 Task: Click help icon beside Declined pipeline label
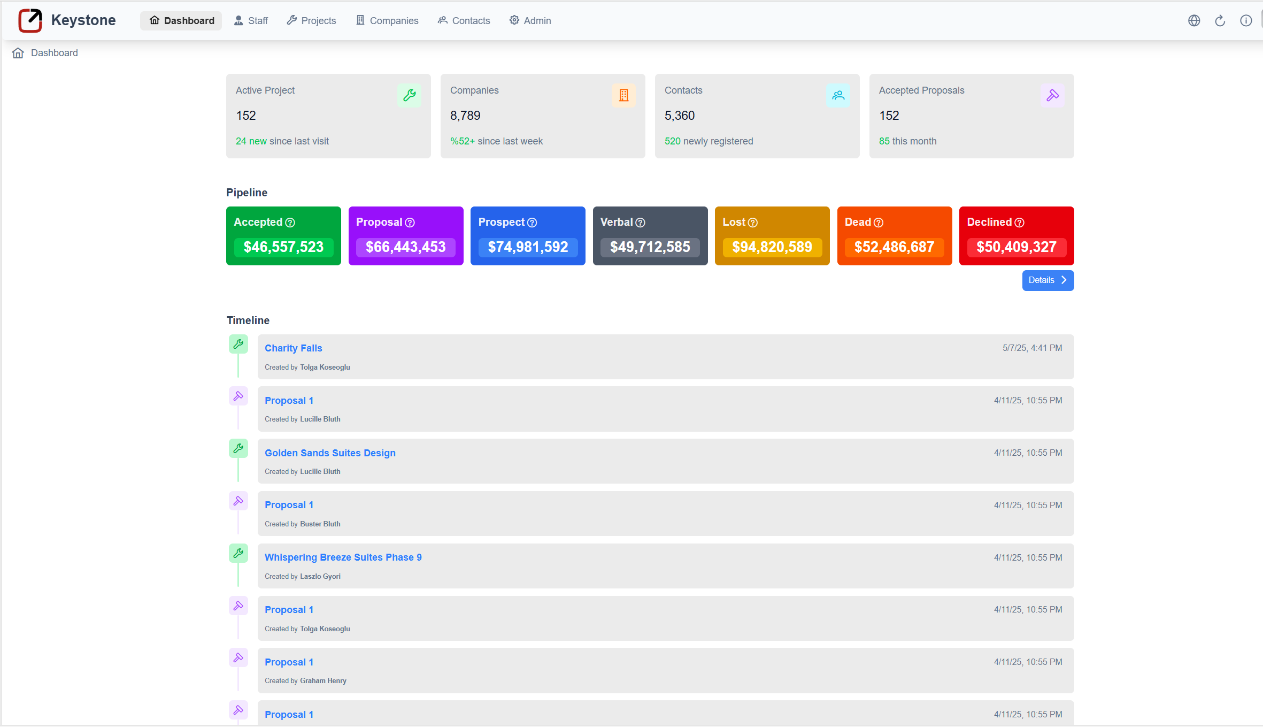coord(1020,223)
